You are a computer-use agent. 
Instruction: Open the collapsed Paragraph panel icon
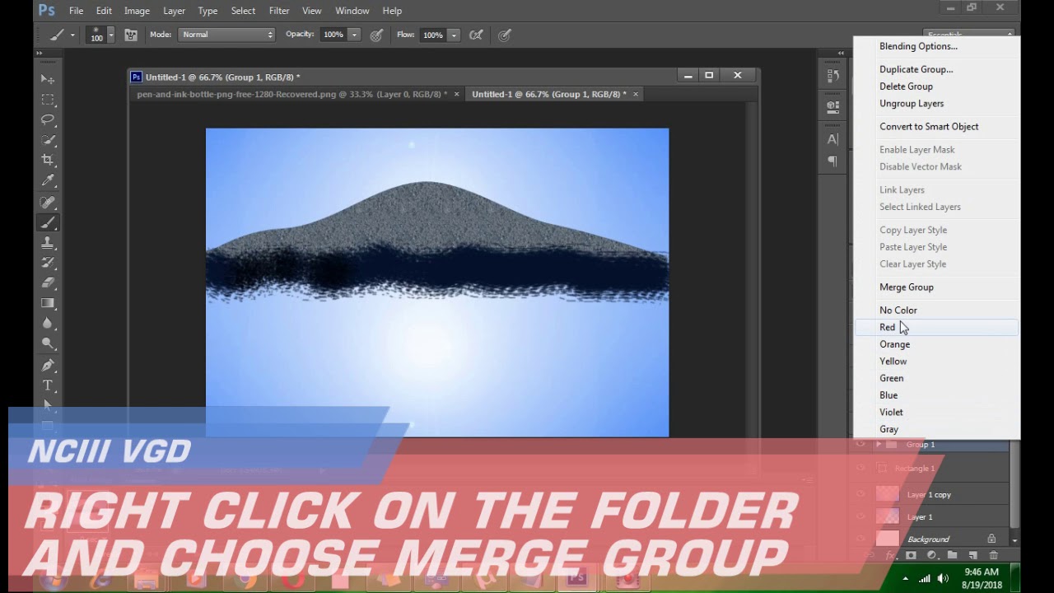tap(832, 161)
